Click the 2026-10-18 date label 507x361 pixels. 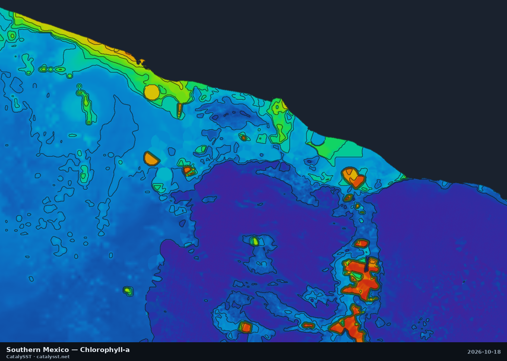484,352
